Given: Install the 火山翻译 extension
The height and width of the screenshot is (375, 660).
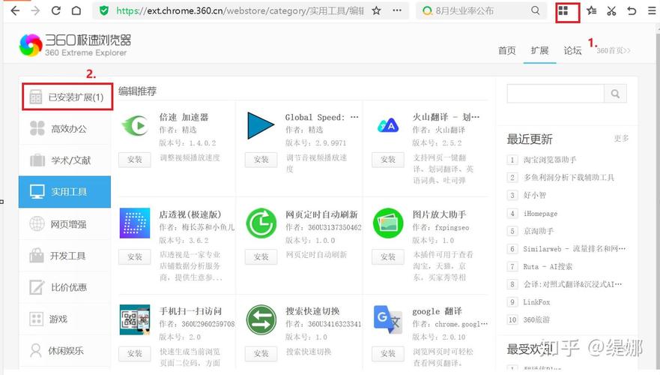Looking at the screenshot, I should (x=387, y=160).
